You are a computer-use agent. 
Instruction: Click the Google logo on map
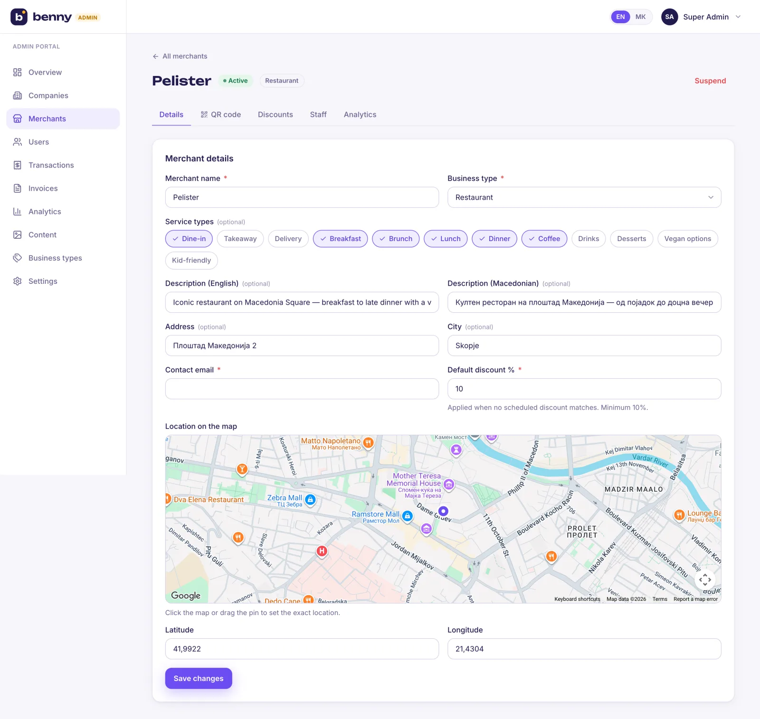click(186, 596)
